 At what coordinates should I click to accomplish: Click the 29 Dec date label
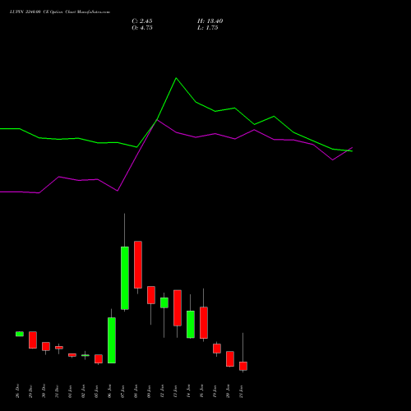pyautogui.click(x=31, y=391)
